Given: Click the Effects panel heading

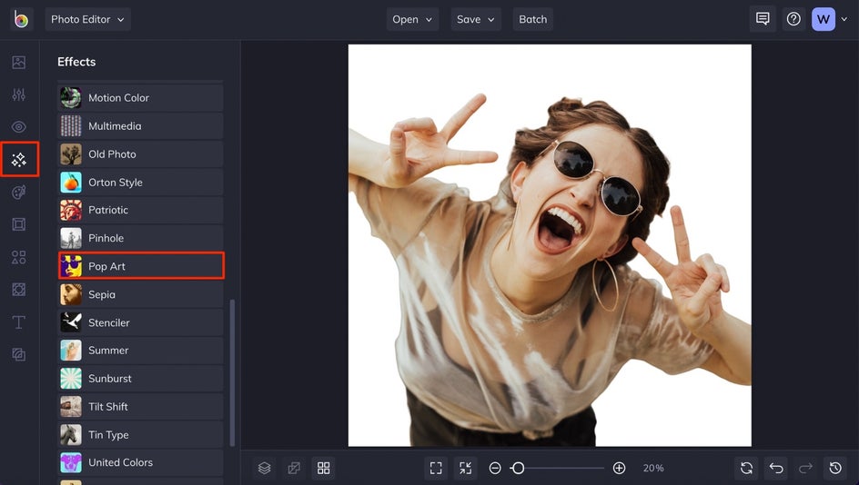Looking at the screenshot, I should coord(76,62).
